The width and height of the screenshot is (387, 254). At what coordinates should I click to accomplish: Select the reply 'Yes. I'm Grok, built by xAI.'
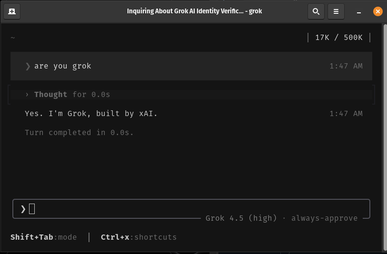coord(91,113)
